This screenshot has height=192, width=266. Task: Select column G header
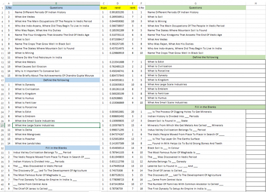pos(195,3)
